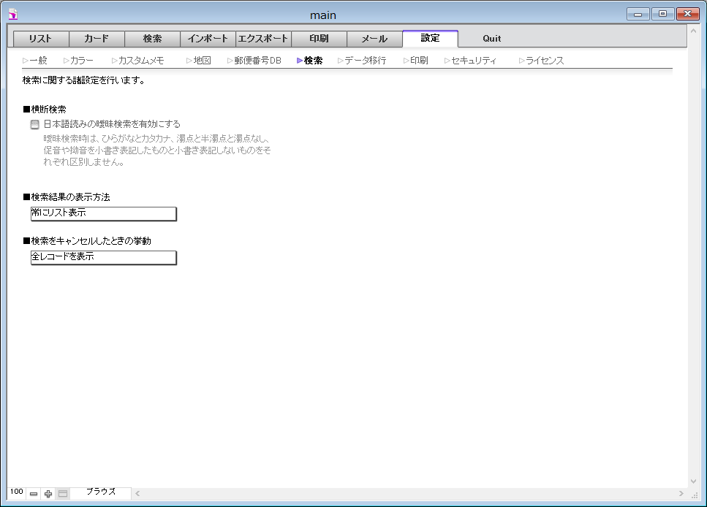Viewport: 707px width, 507px height.
Task: Open the エクスポート tab
Action: (x=263, y=39)
